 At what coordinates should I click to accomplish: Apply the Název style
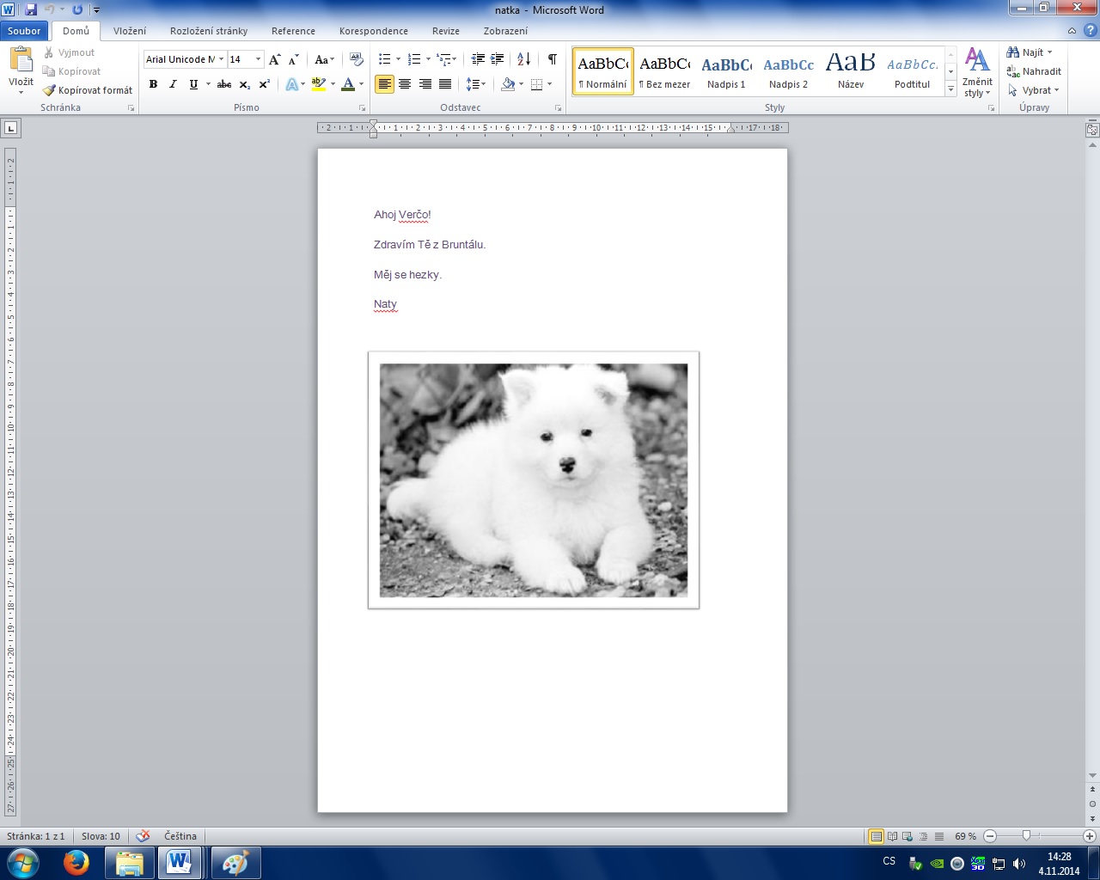pyautogui.click(x=851, y=71)
